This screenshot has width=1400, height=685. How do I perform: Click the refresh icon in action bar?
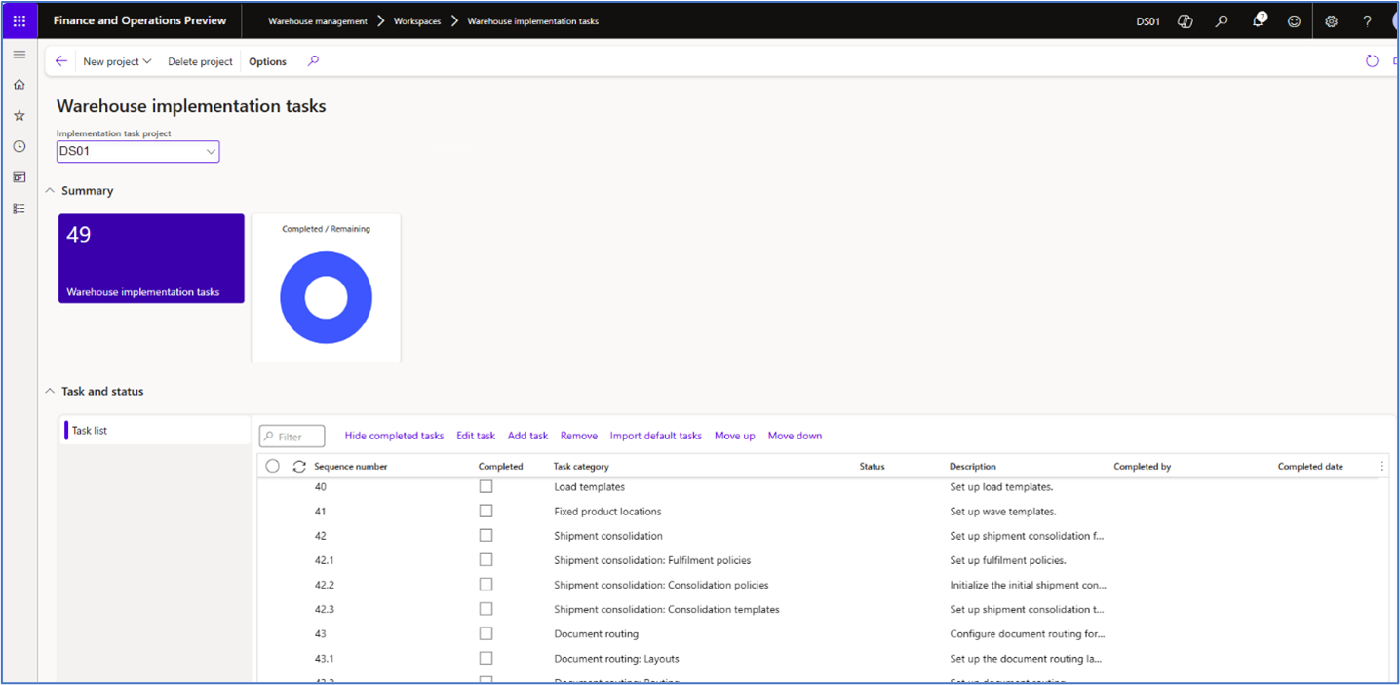(1372, 61)
